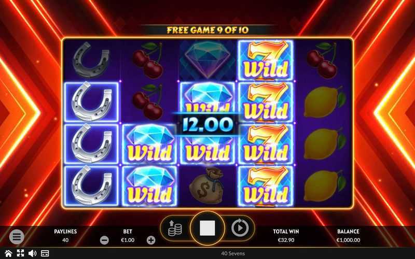This screenshot has height=259, width=415.
Task: Stop the spin with the square button
Action: (207, 228)
